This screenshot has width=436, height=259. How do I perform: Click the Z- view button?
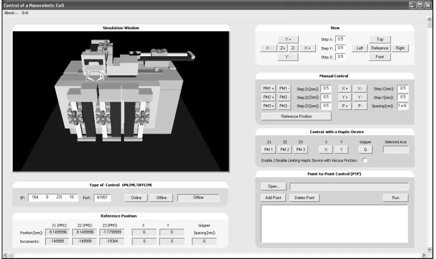click(293, 48)
